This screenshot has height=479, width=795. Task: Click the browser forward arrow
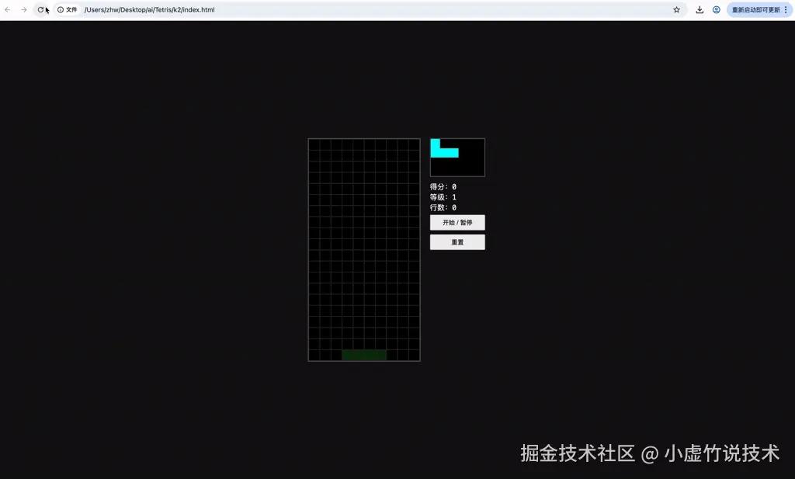pos(24,9)
